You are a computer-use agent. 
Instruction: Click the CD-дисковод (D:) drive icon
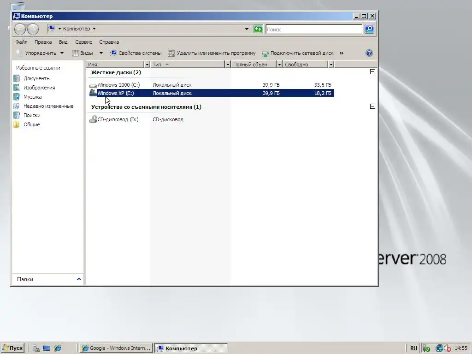coord(93,119)
